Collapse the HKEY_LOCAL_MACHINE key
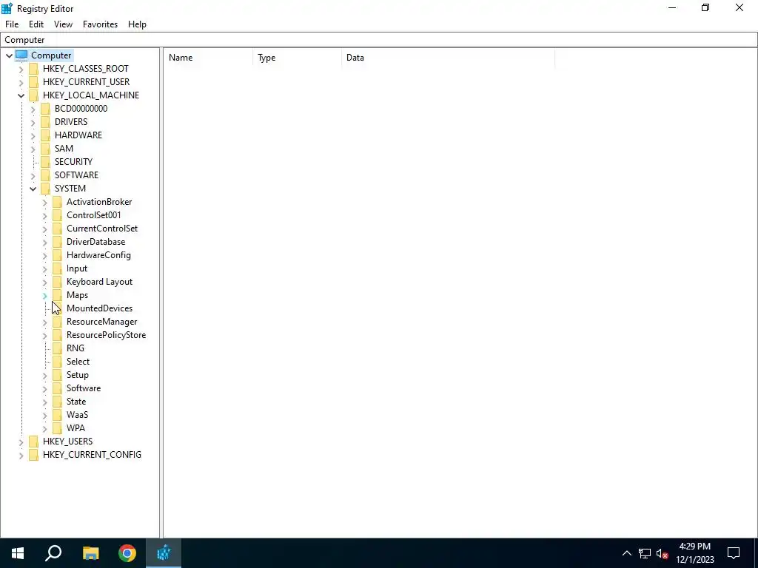Screen dimensions: 758x568 21,95
